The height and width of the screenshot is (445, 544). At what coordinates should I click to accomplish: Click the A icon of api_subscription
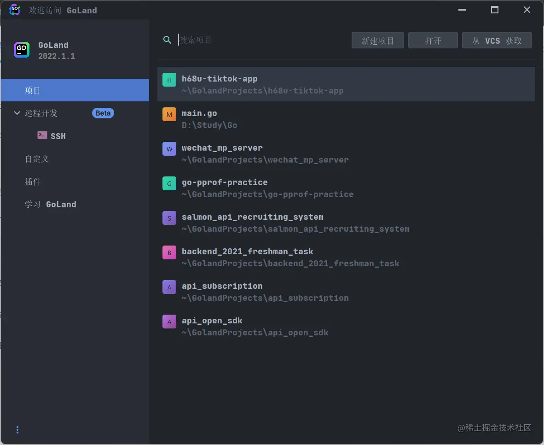(169, 287)
